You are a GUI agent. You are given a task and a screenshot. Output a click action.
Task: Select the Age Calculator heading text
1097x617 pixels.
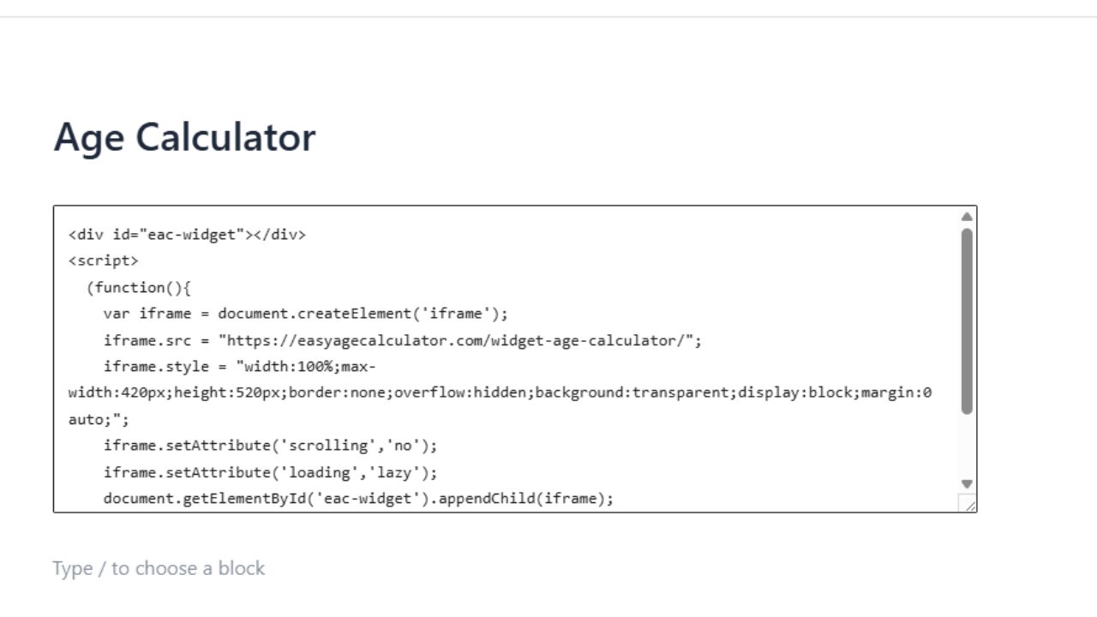(185, 137)
